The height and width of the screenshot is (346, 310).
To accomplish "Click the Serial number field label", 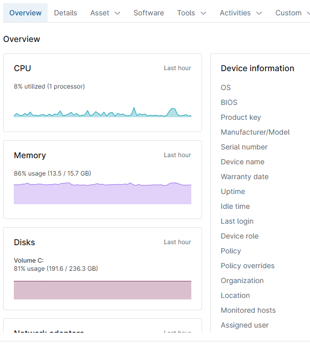I will pyautogui.click(x=244, y=147).
